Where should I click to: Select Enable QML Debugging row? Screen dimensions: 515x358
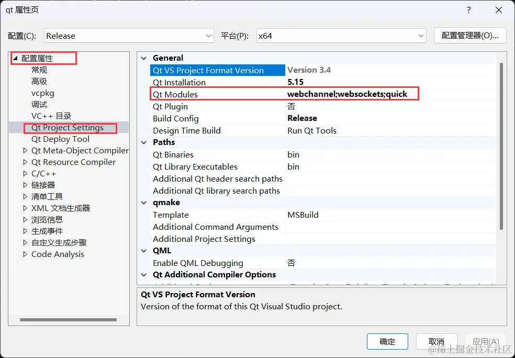click(322, 263)
